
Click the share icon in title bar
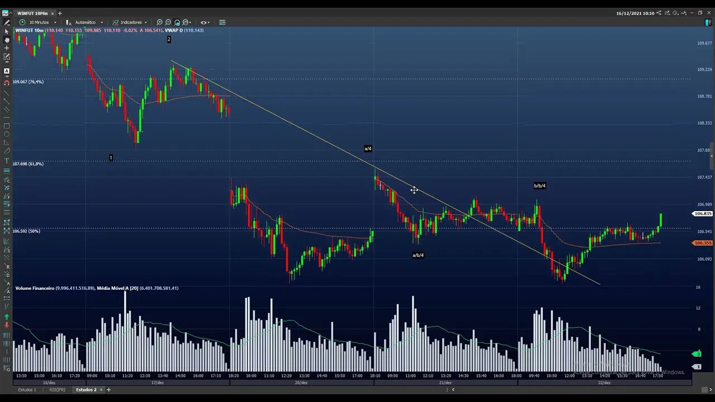659,13
